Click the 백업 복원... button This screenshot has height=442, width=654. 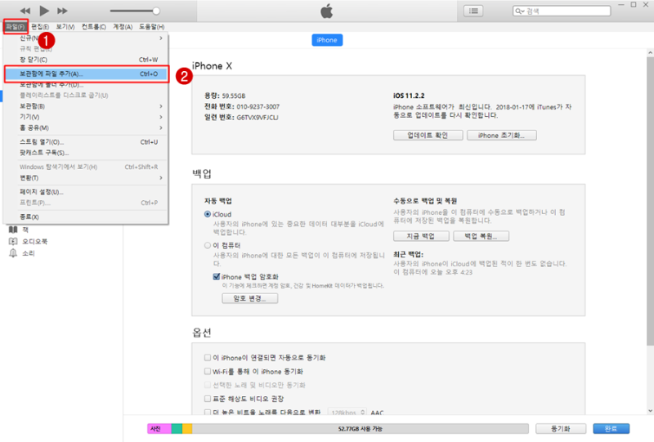[482, 236]
